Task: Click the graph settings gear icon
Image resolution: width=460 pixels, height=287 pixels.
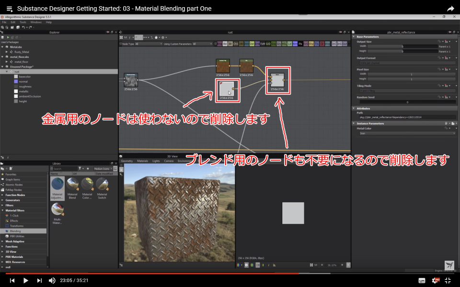Action: point(163,37)
